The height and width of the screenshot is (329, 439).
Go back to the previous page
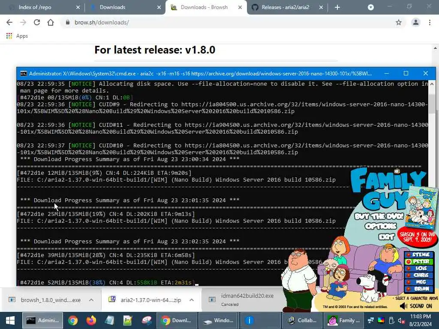9,22
